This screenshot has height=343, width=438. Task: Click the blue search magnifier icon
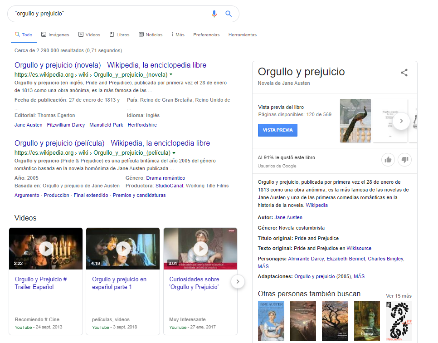pyautogui.click(x=229, y=14)
